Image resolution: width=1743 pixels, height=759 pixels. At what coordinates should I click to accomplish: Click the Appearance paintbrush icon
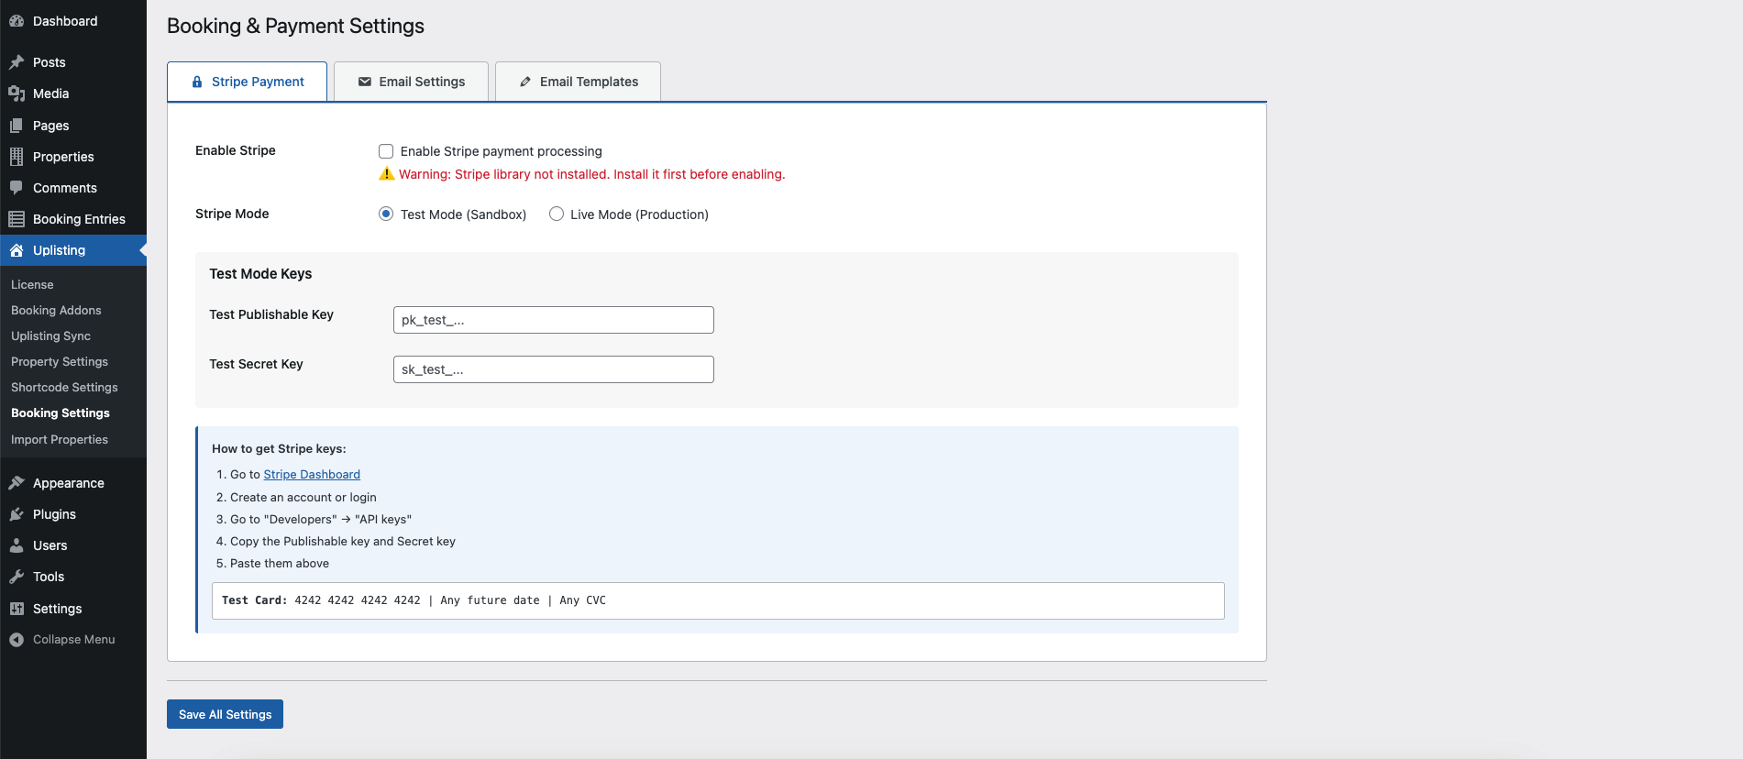[17, 483]
